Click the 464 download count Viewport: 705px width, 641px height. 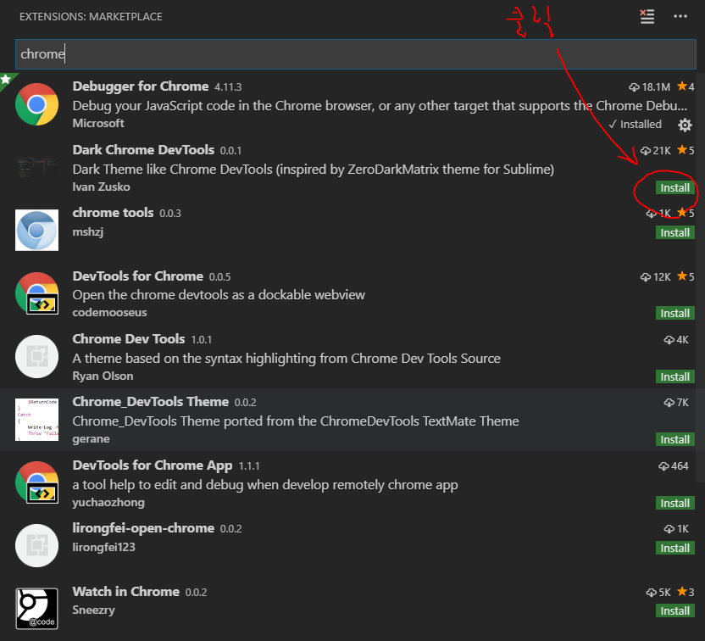673,466
